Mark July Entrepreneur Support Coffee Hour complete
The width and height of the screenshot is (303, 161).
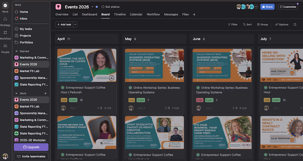266,88
